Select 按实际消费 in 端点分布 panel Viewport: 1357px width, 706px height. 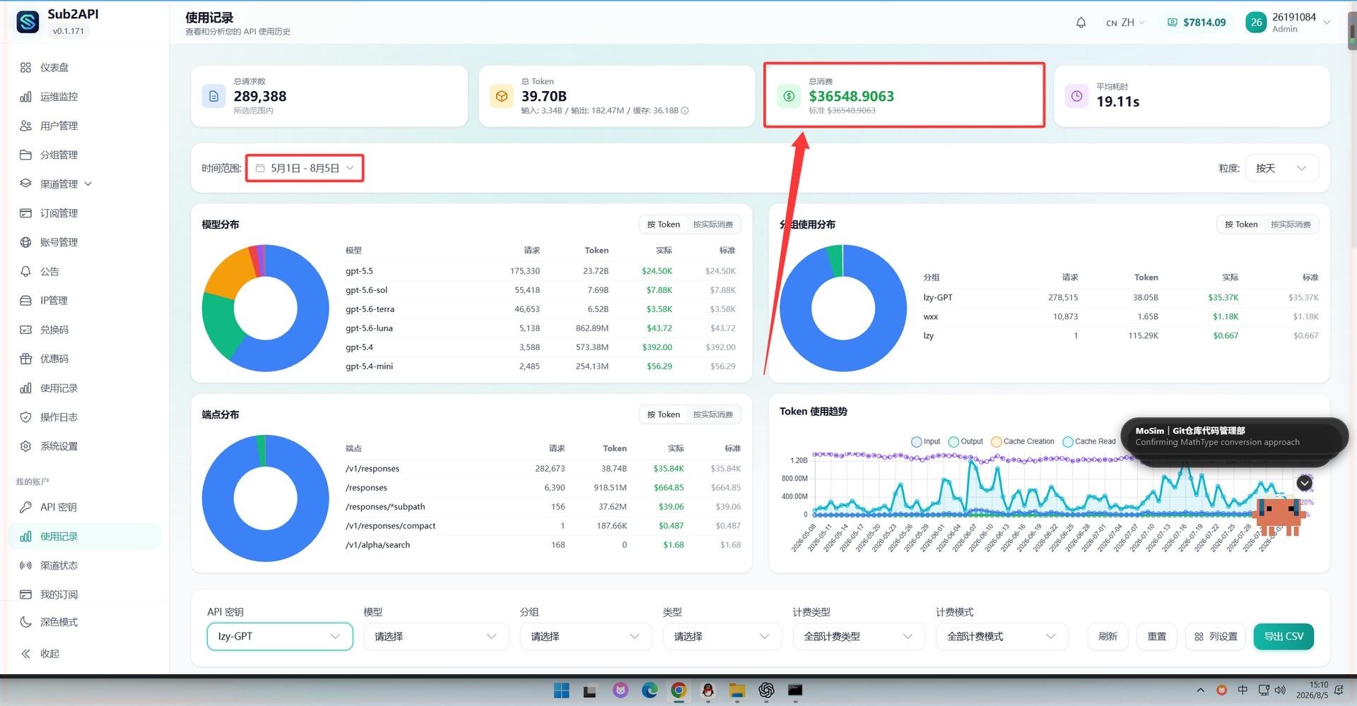click(712, 414)
